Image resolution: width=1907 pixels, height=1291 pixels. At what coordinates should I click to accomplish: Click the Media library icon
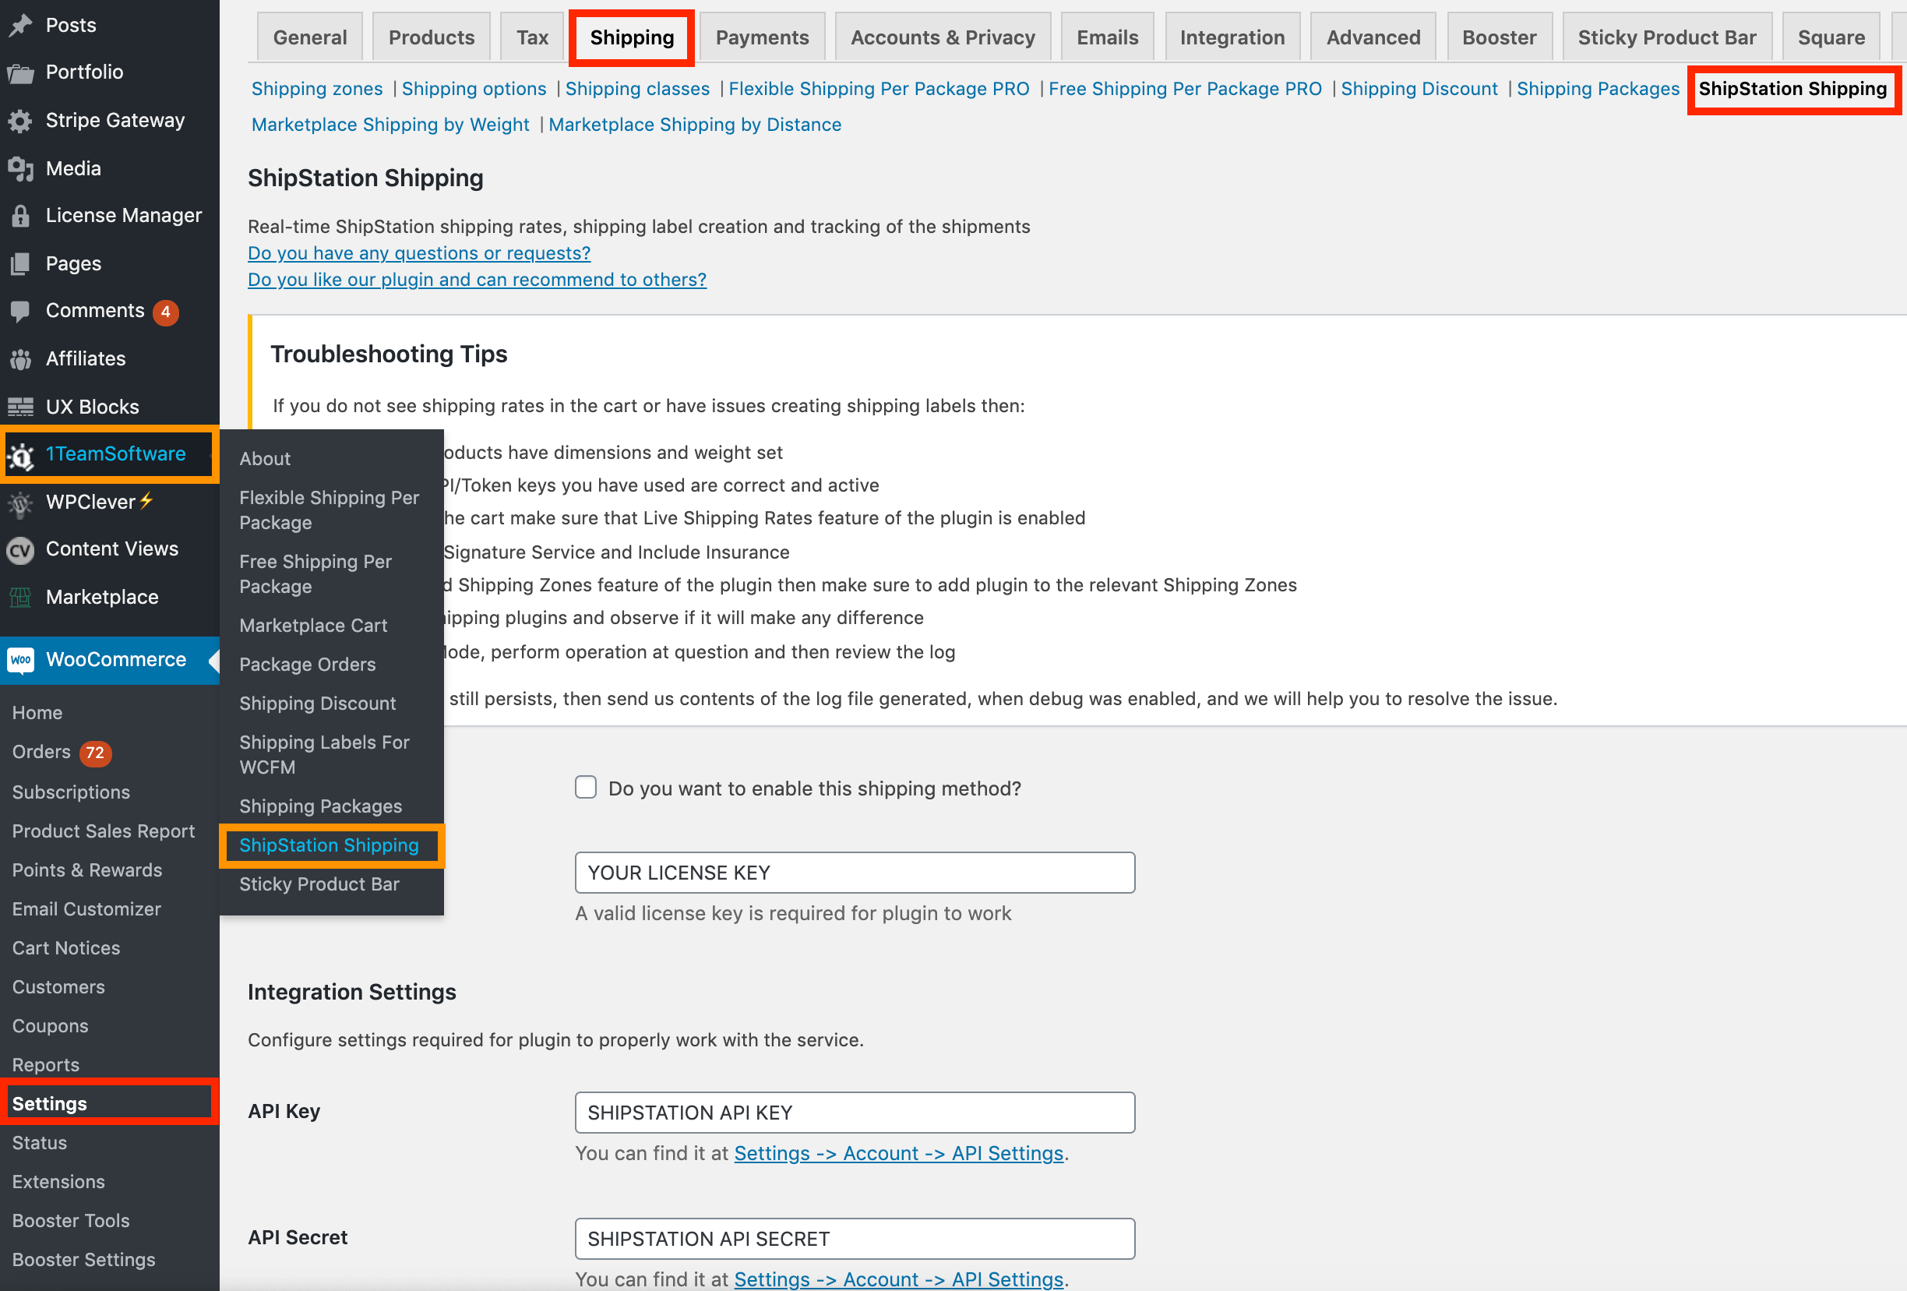(20, 169)
